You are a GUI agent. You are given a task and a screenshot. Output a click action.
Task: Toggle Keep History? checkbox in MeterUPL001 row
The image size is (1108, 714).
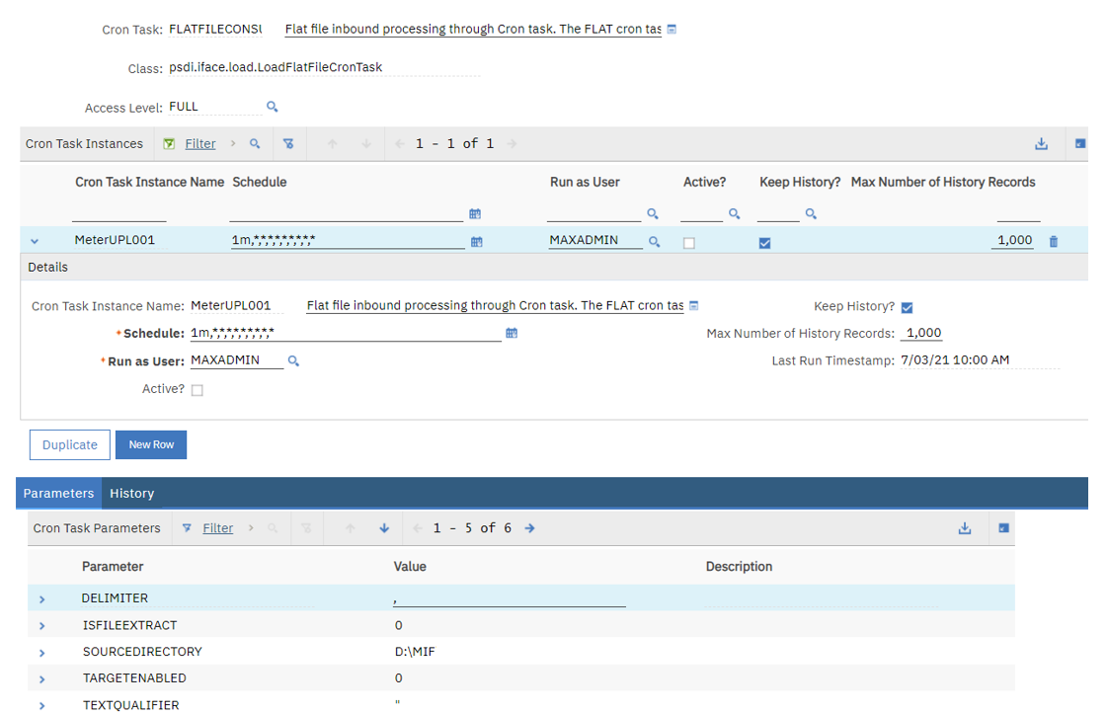pyautogui.click(x=764, y=243)
